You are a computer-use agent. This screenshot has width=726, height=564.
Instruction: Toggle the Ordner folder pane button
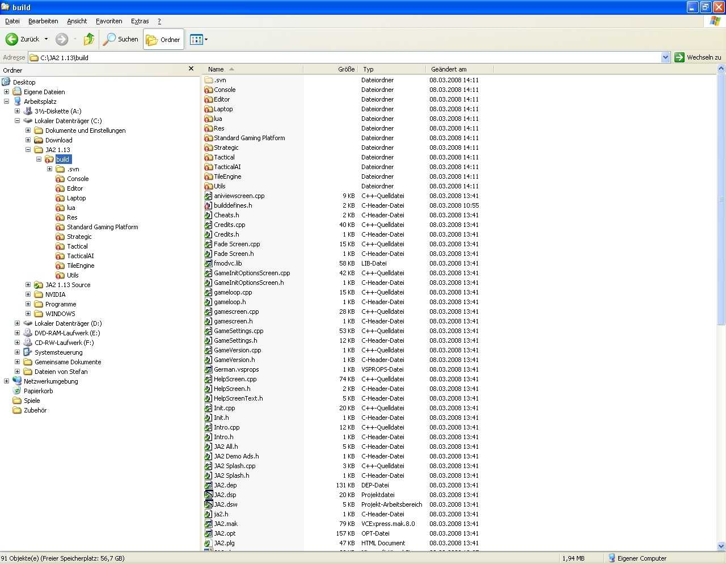(x=163, y=40)
